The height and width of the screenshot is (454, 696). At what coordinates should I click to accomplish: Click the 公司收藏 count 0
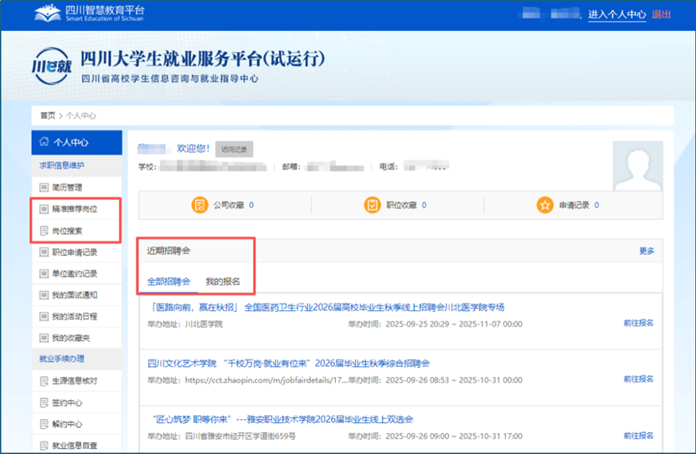coord(251,205)
